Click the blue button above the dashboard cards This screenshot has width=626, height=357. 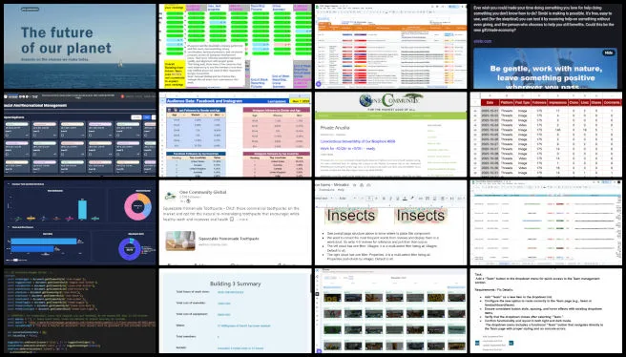(x=147, y=117)
